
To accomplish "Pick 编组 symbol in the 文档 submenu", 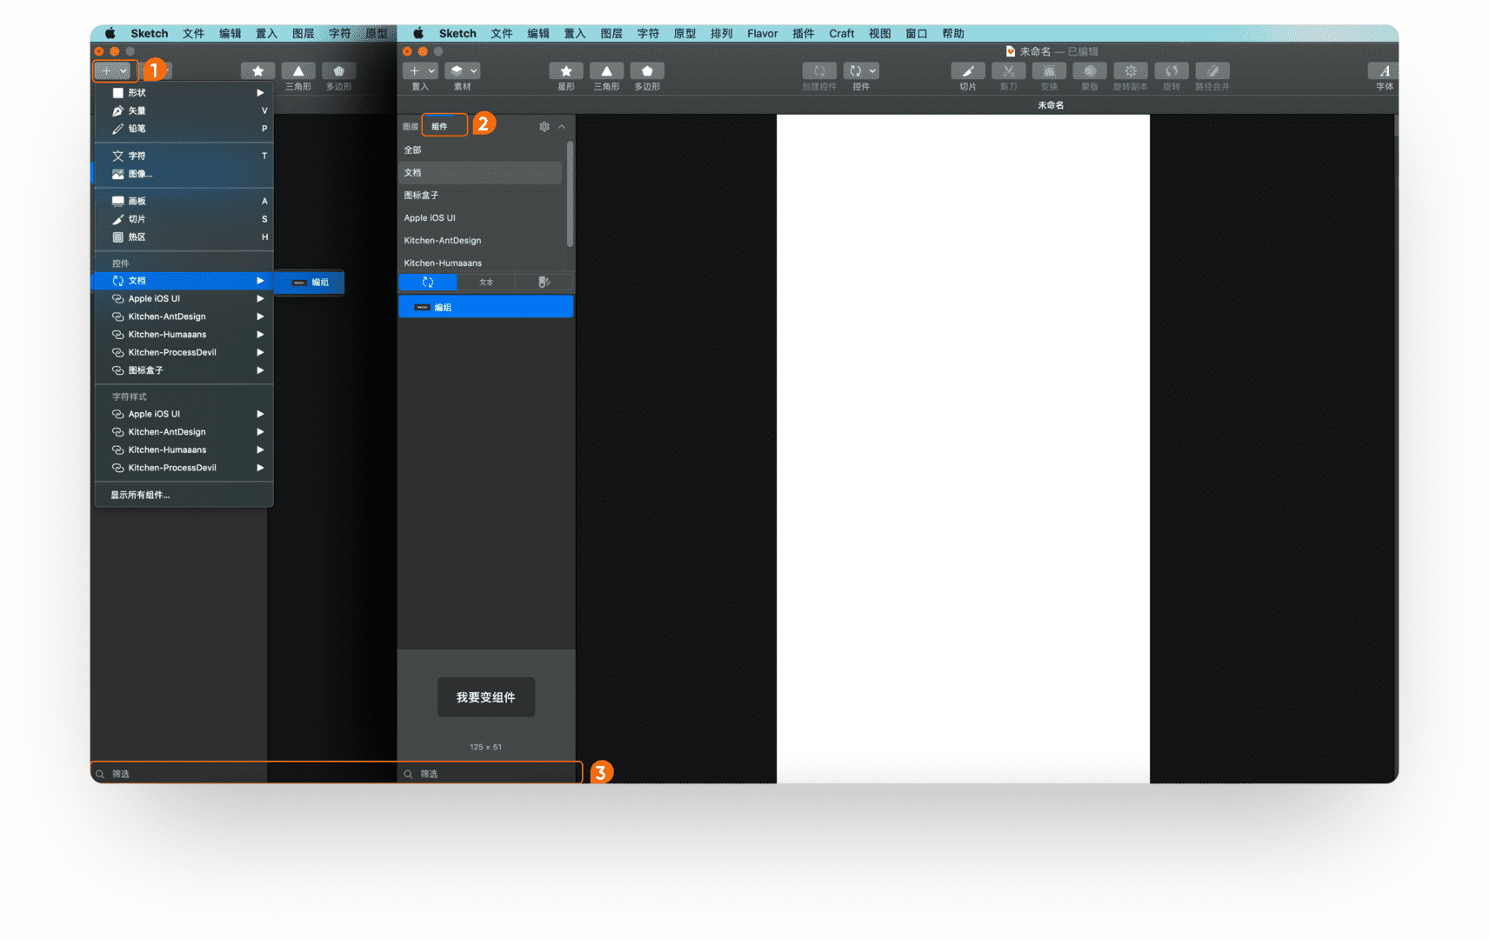I will (x=310, y=283).
